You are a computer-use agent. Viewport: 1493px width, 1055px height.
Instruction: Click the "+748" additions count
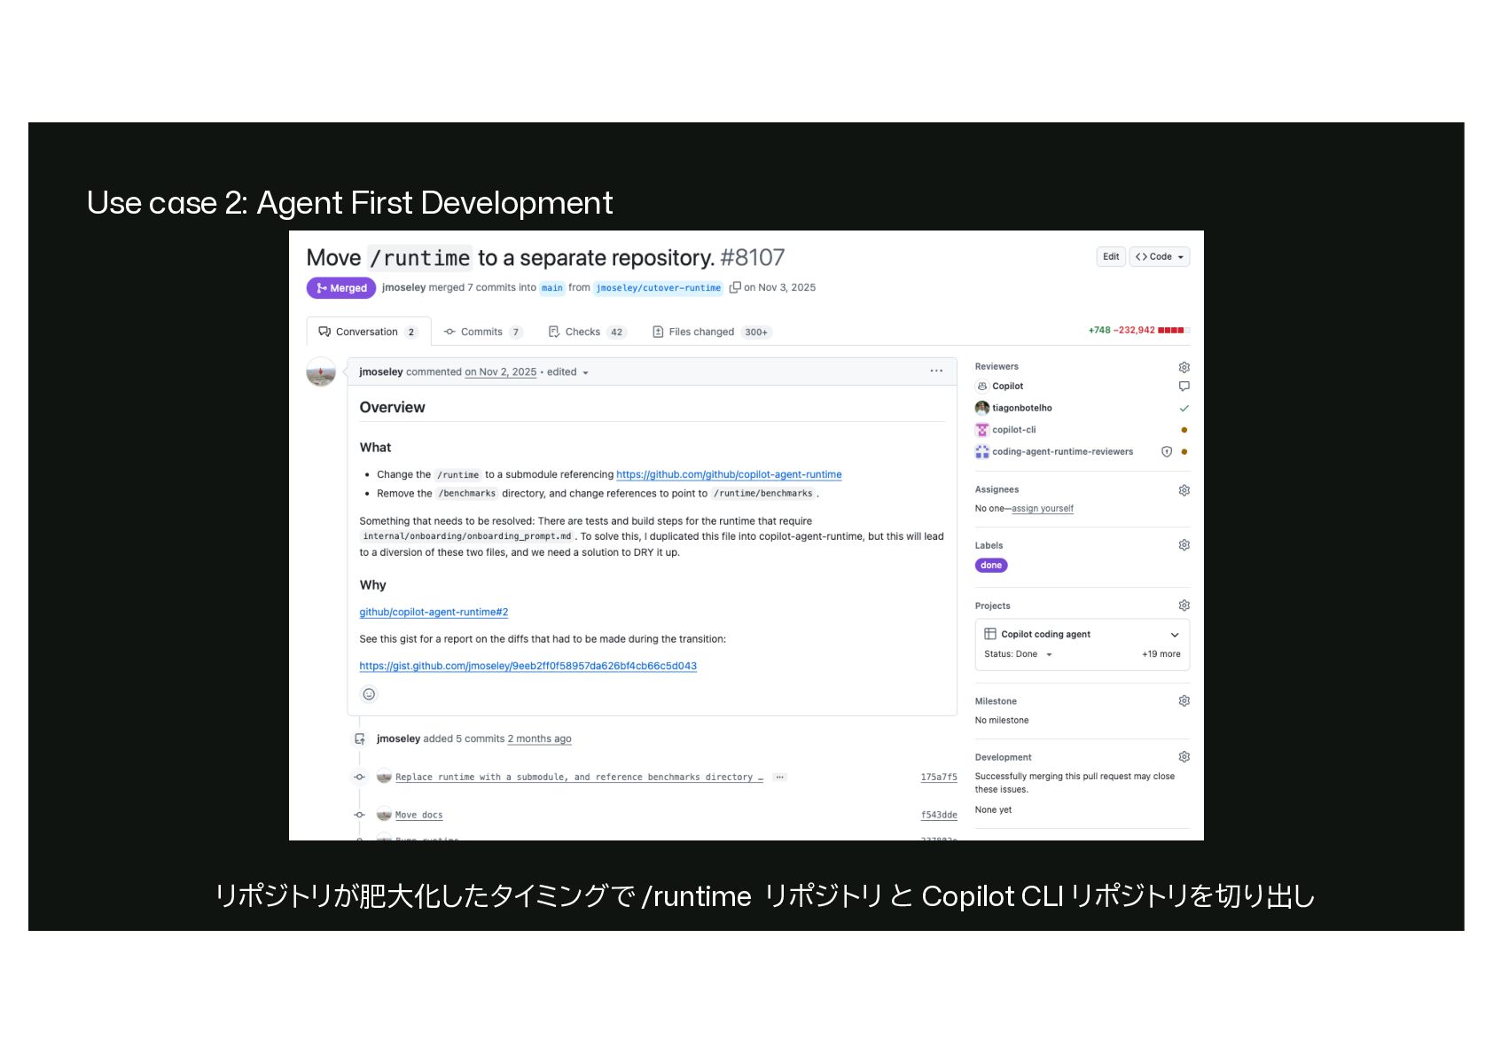click(1099, 331)
